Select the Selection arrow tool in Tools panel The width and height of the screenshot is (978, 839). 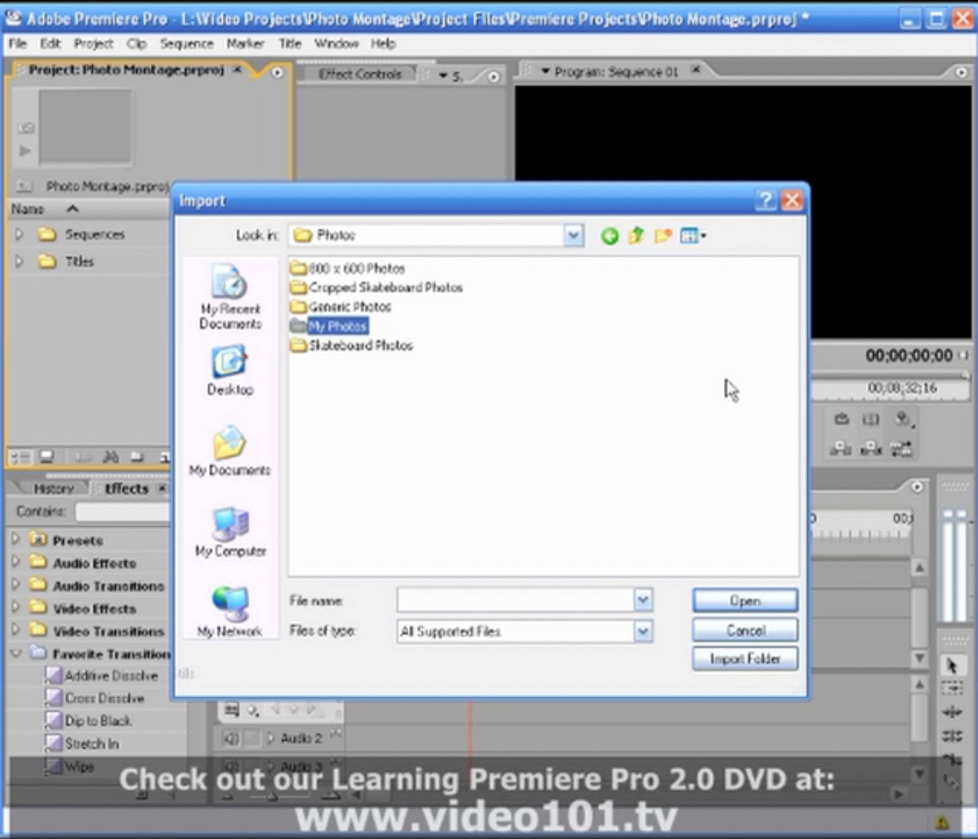952,666
